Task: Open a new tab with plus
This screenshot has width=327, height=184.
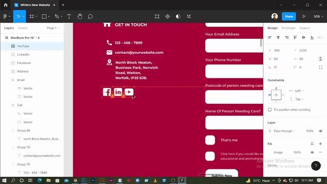Action: (63, 5)
